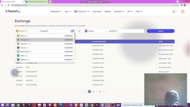Open Bandicam recorder from taskbar

(x=113, y=105)
